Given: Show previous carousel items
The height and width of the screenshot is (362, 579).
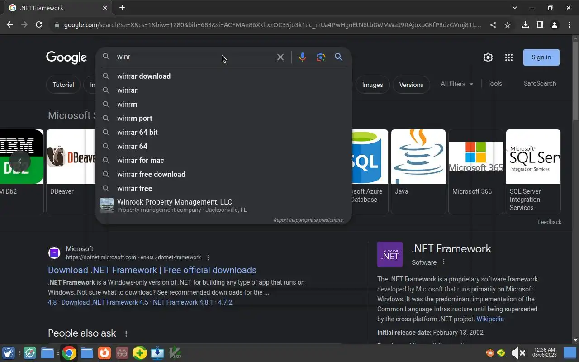Looking at the screenshot, I should (x=19, y=161).
